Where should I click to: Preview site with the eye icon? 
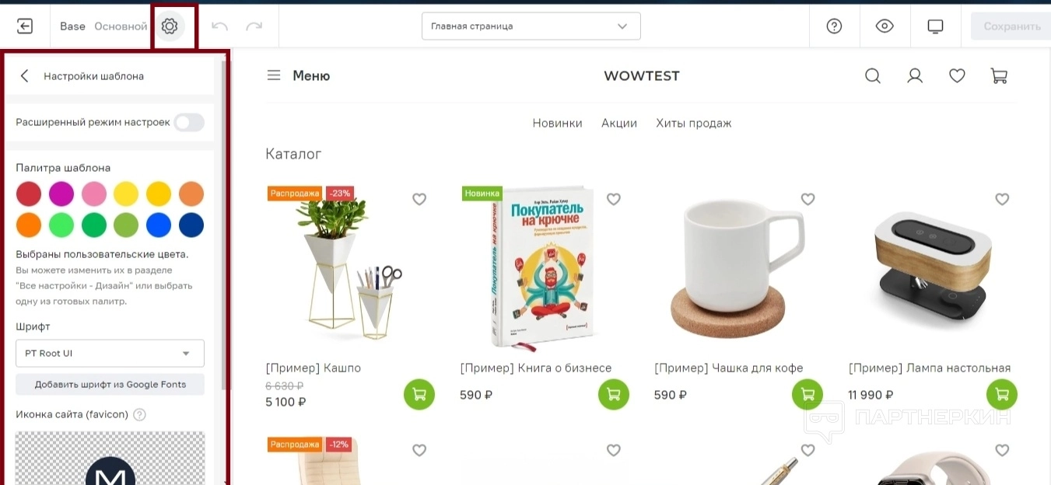coord(885,26)
